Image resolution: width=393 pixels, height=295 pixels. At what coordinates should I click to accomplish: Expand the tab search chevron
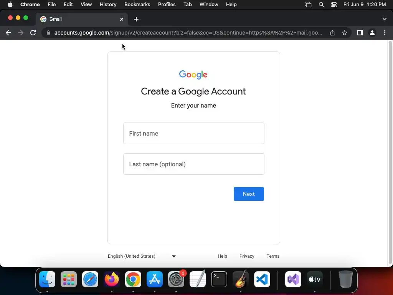point(385,19)
